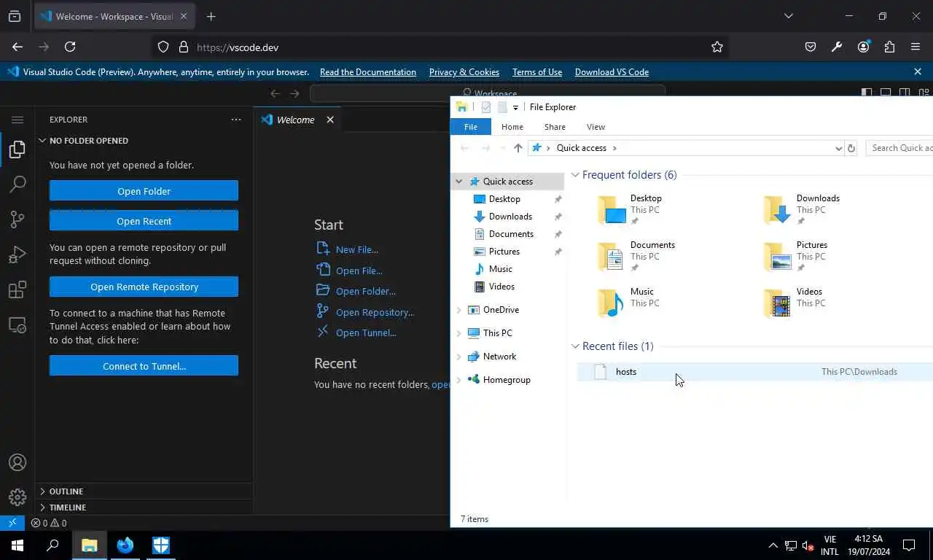The image size is (933, 560).
Task: Open the Pictures frequent folder
Action: [x=812, y=256]
